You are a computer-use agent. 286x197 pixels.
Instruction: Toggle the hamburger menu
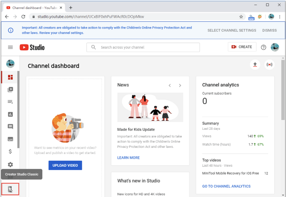[10, 47]
